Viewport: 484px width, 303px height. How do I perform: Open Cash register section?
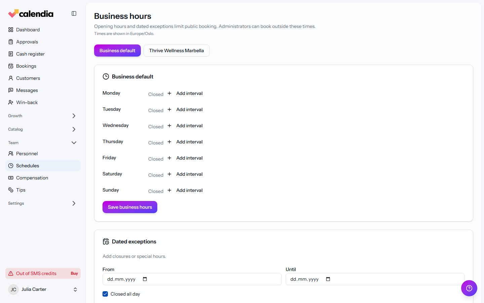click(43, 54)
